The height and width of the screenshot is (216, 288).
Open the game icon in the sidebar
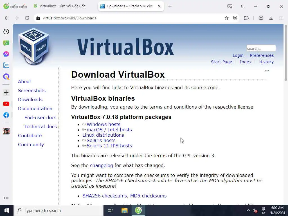click(x=6, y=131)
